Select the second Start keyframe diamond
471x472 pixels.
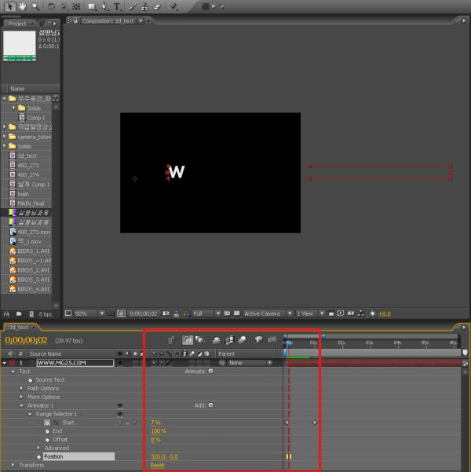click(x=315, y=423)
